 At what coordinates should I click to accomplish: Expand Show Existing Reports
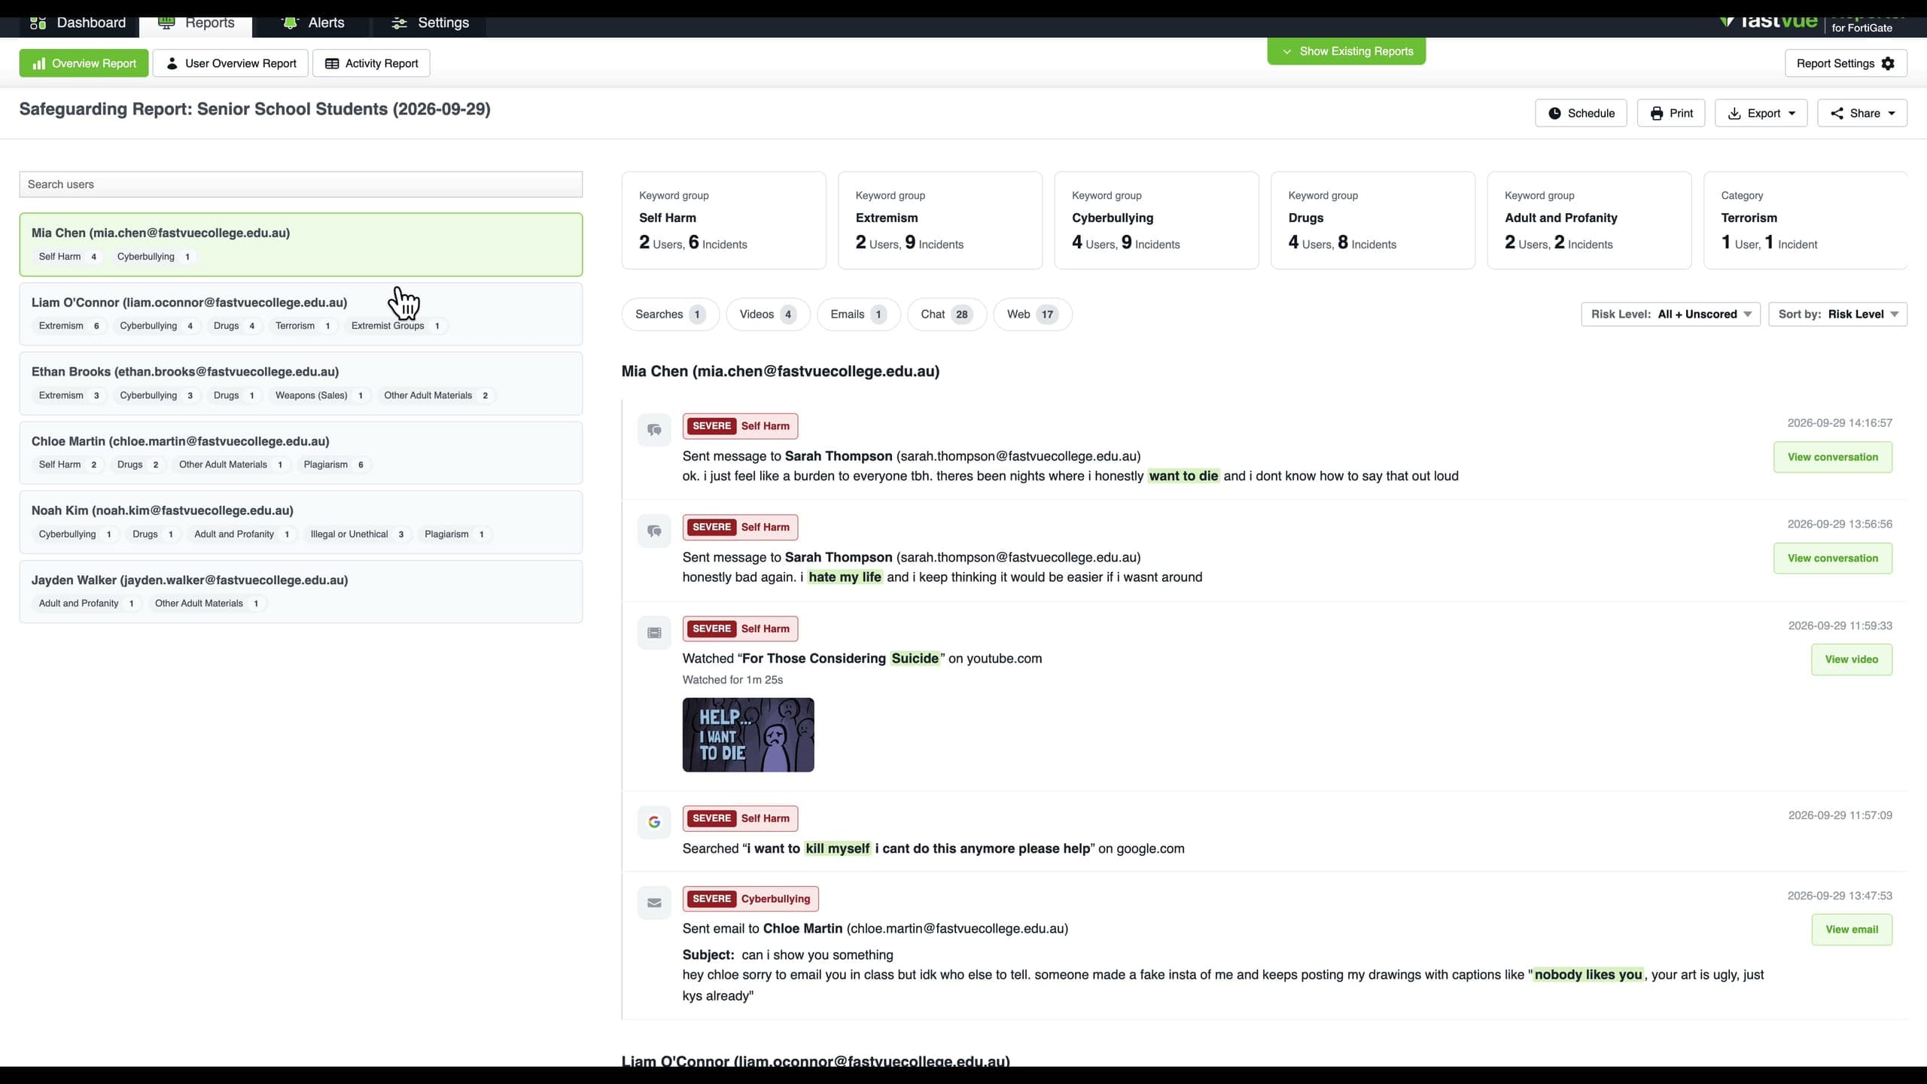[x=1346, y=51]
